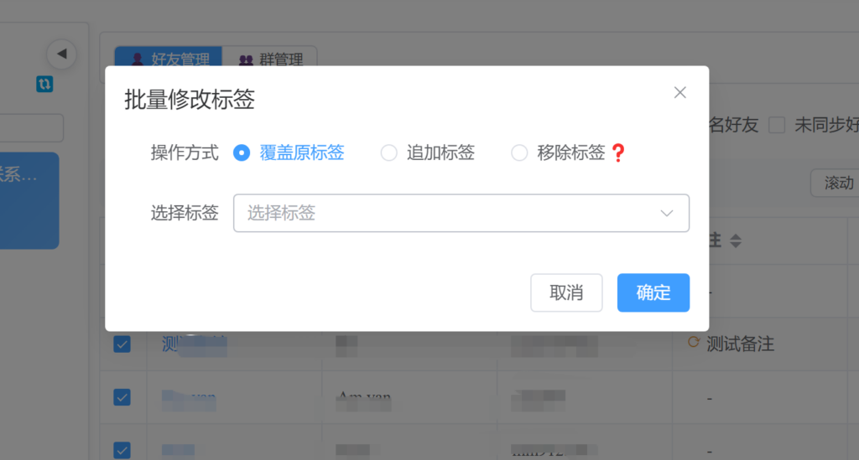The height and width of the screenshot is (460, 859).
Task: Select the 移除标签 radio option
Action: click(x=519, y=152)
